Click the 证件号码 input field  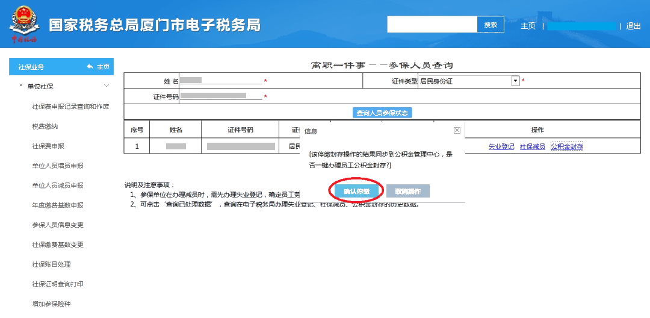[x=221, y=96]
